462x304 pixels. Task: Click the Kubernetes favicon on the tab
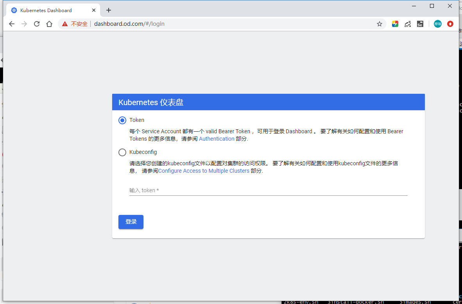(14, 10)
